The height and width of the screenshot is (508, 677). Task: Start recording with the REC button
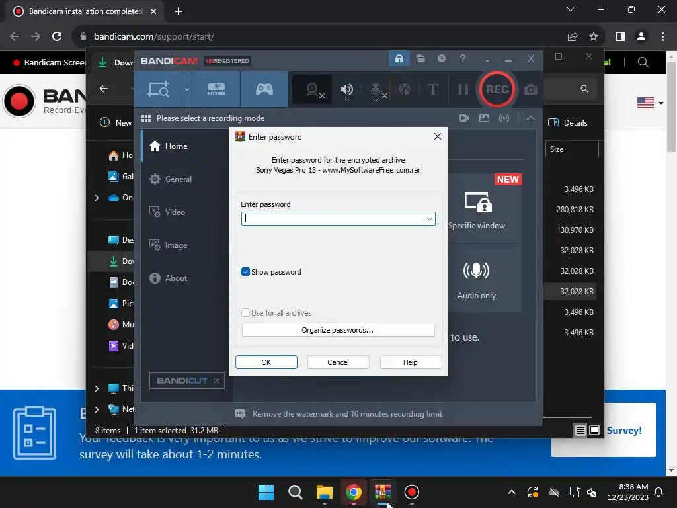point(497,89)
